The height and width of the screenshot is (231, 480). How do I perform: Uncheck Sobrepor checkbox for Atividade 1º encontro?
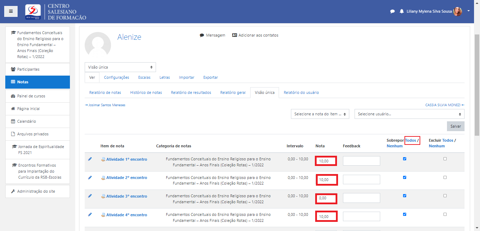click(404, 159)
